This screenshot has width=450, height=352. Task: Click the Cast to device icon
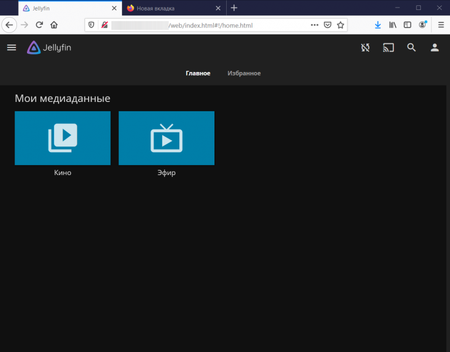[388, 48]
